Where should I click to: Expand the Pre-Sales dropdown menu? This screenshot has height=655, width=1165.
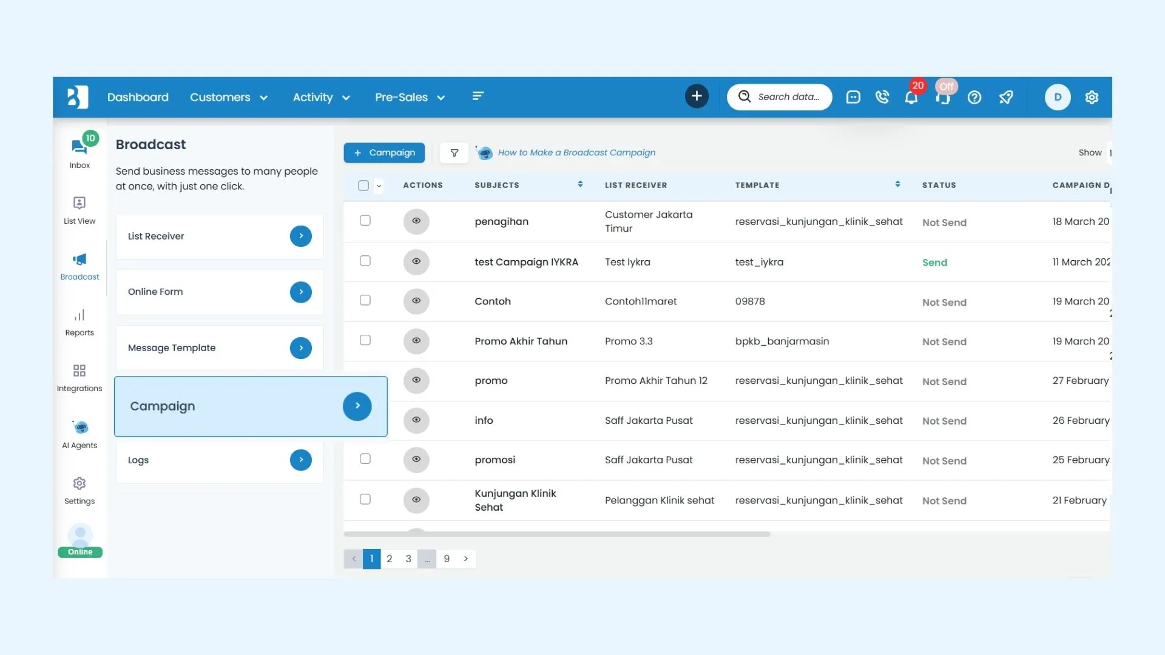[x=410, y=97]
